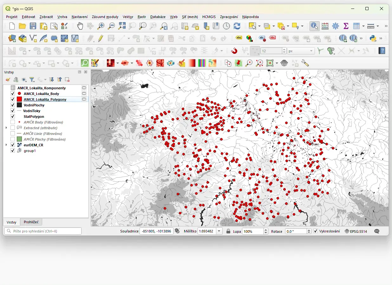Switch to the Prohlížeč tab

tap(31, 222)
